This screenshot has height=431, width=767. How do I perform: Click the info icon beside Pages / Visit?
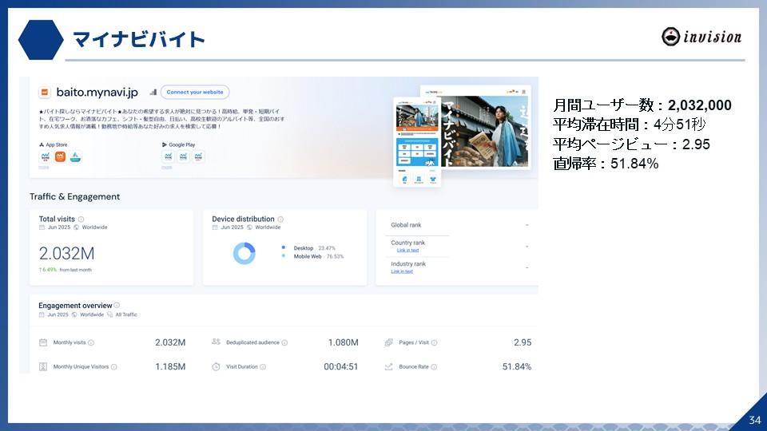pos(435,342)
